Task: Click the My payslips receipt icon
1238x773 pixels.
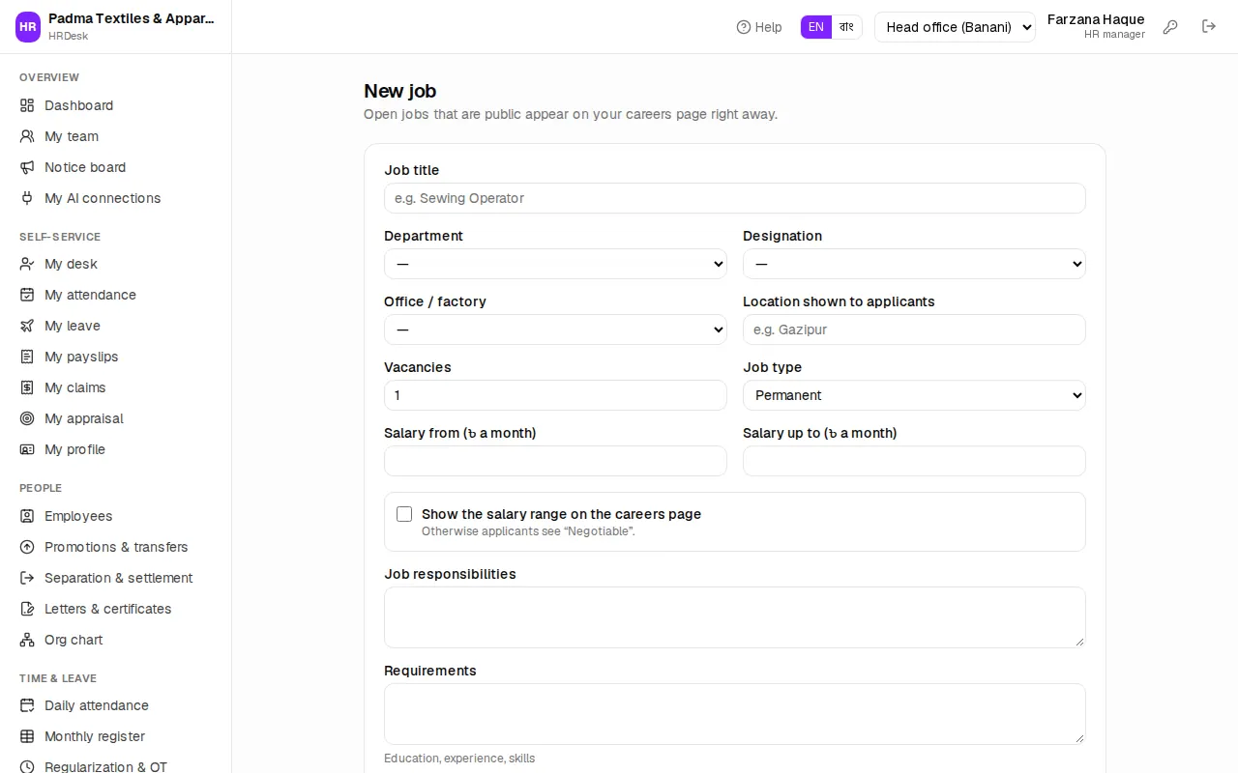Action: [x=27, y=357]
